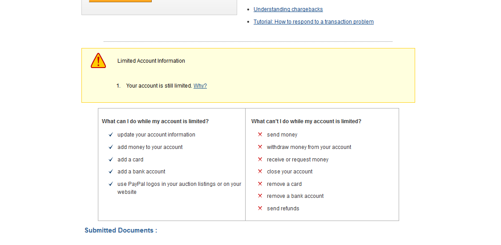This screenshot has height=245, width=501.
Task: Click the checkmark beside update account information
Action: click(x=111, y=135)
